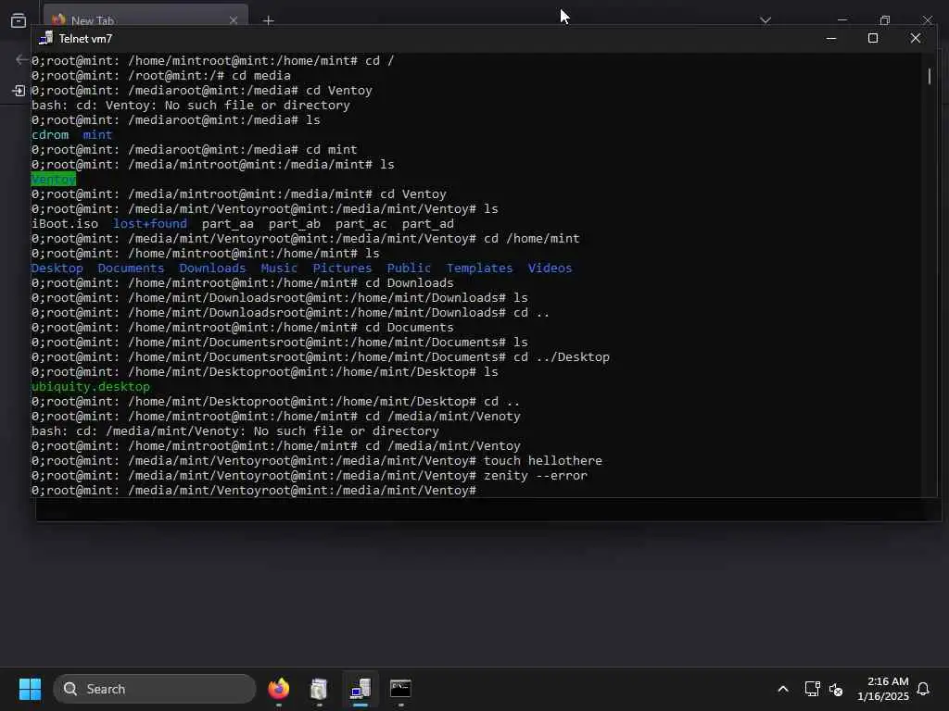Click the Videos folder in ls output
949x711 pixels.
(x=550, y=268)
